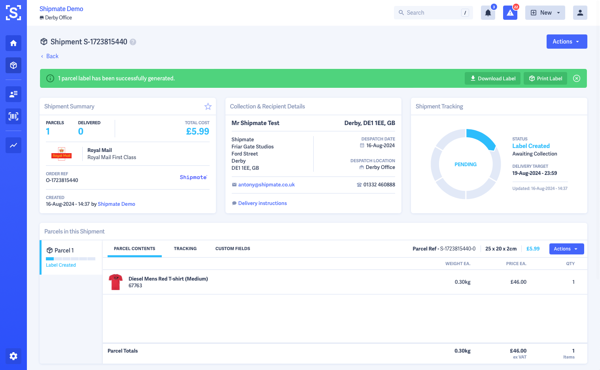Click the help question mark beside shipment title
Image resolution: width=600 pixels, height=370 pixels.
click(133, 42)
